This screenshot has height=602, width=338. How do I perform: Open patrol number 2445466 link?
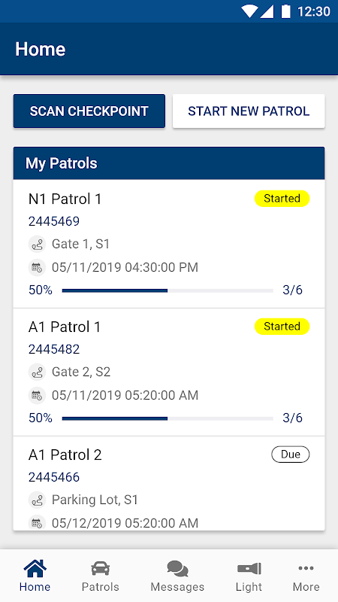(54, 477)
